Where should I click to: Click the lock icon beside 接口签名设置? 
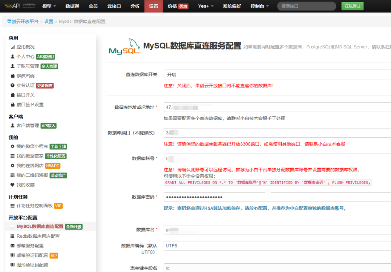point(12,104)
